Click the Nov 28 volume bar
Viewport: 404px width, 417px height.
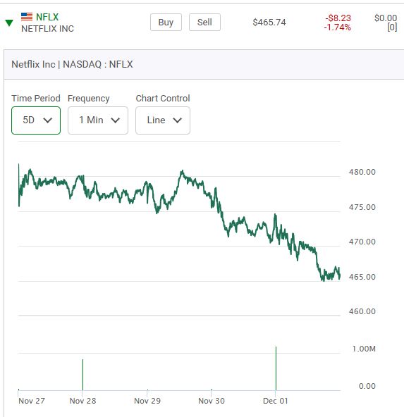[82, 375]
